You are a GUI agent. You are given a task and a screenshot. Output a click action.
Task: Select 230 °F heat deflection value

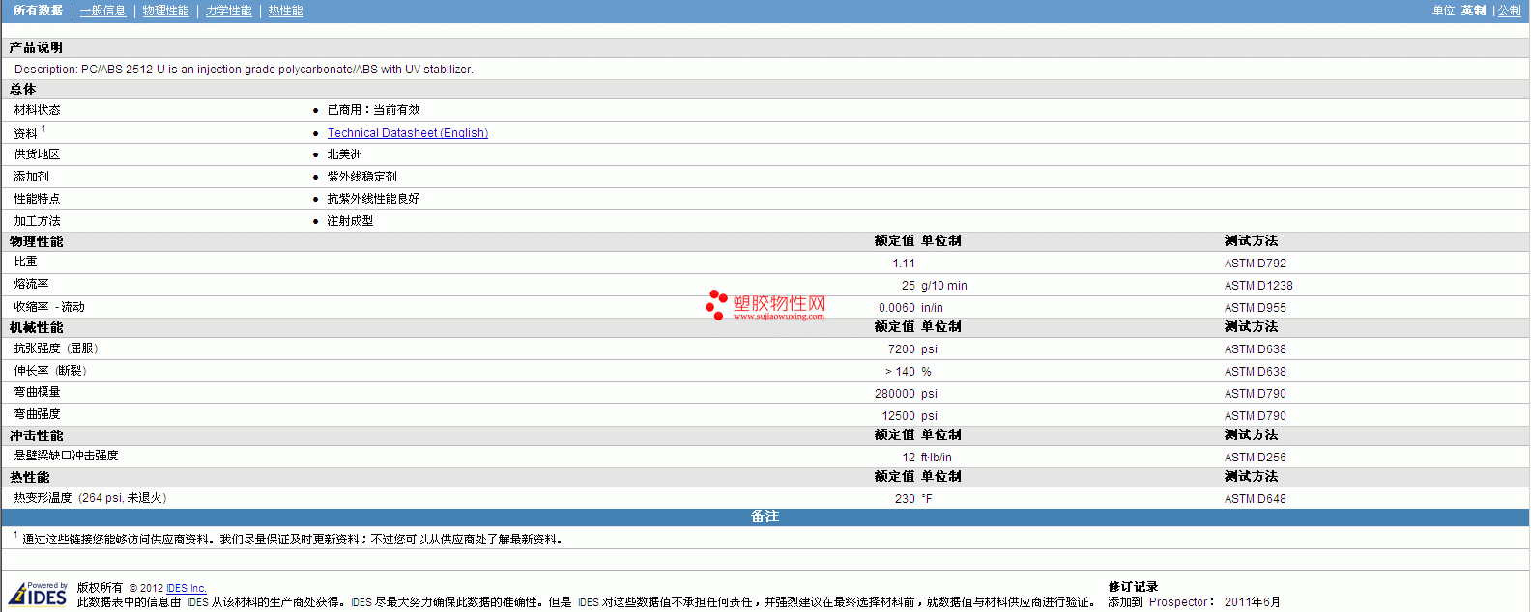point(913,499)
